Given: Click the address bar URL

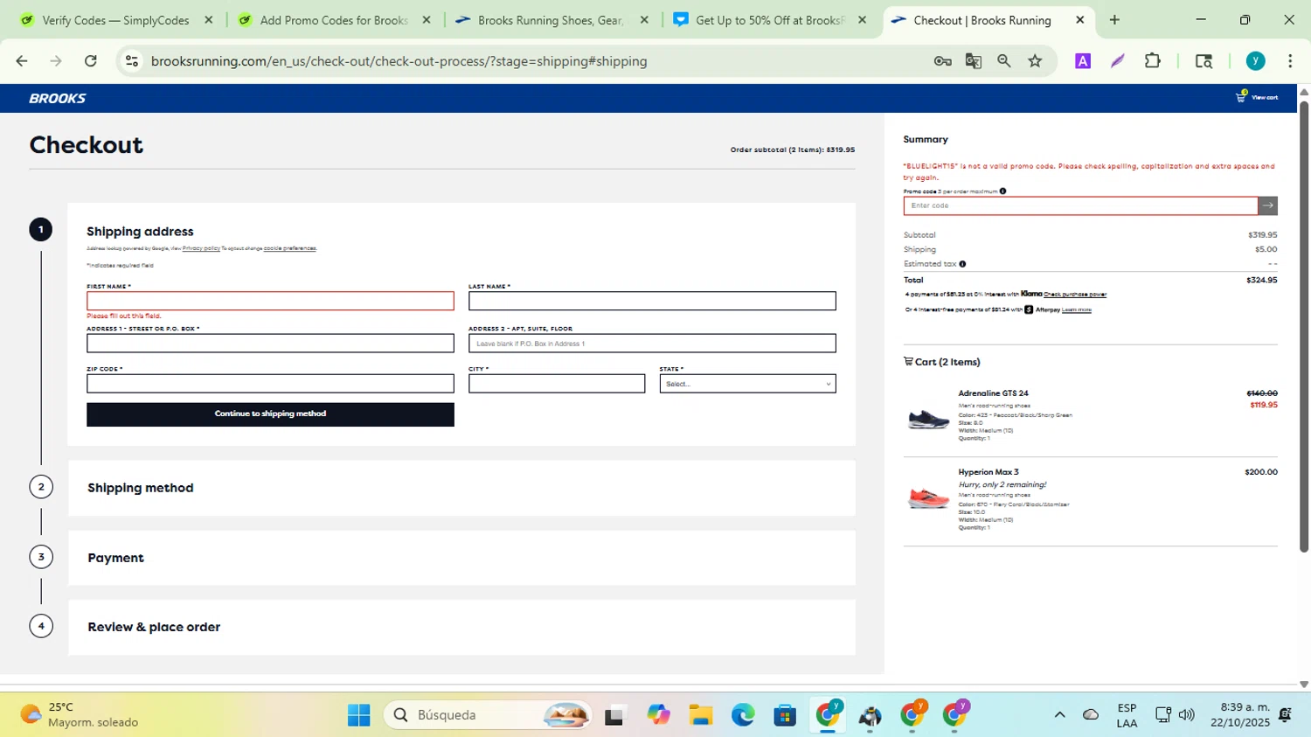Looking at the screenshot, I should point(399,61).
